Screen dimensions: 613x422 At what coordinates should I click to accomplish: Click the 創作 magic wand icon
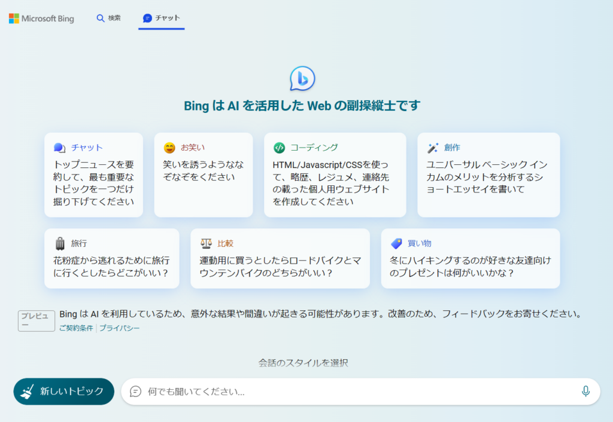pos(433,148)
